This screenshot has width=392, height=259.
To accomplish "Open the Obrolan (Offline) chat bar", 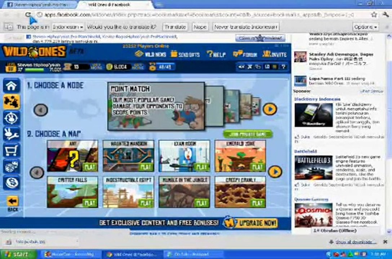I will (346, 231).
